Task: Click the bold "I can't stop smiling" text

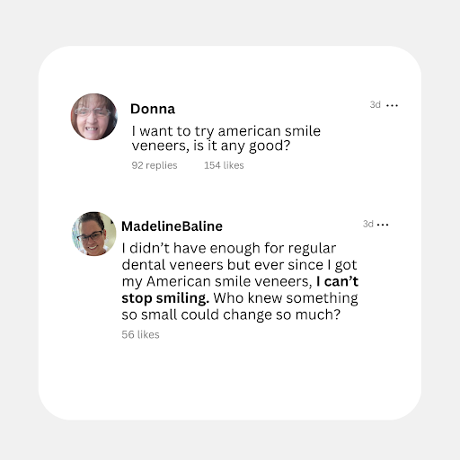Action: [x=240, y=289]
